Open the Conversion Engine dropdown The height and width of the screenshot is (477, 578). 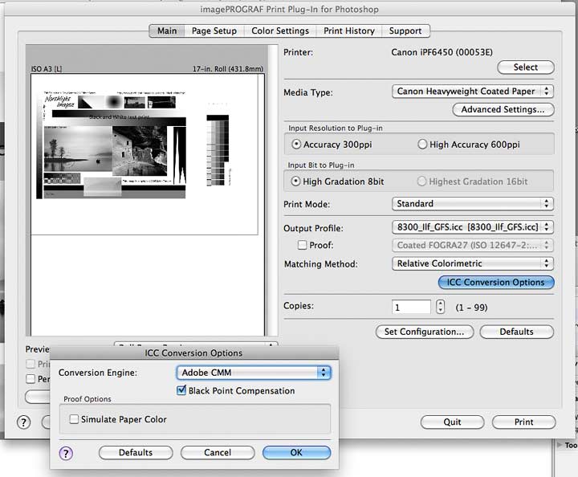tap(254, 373)
